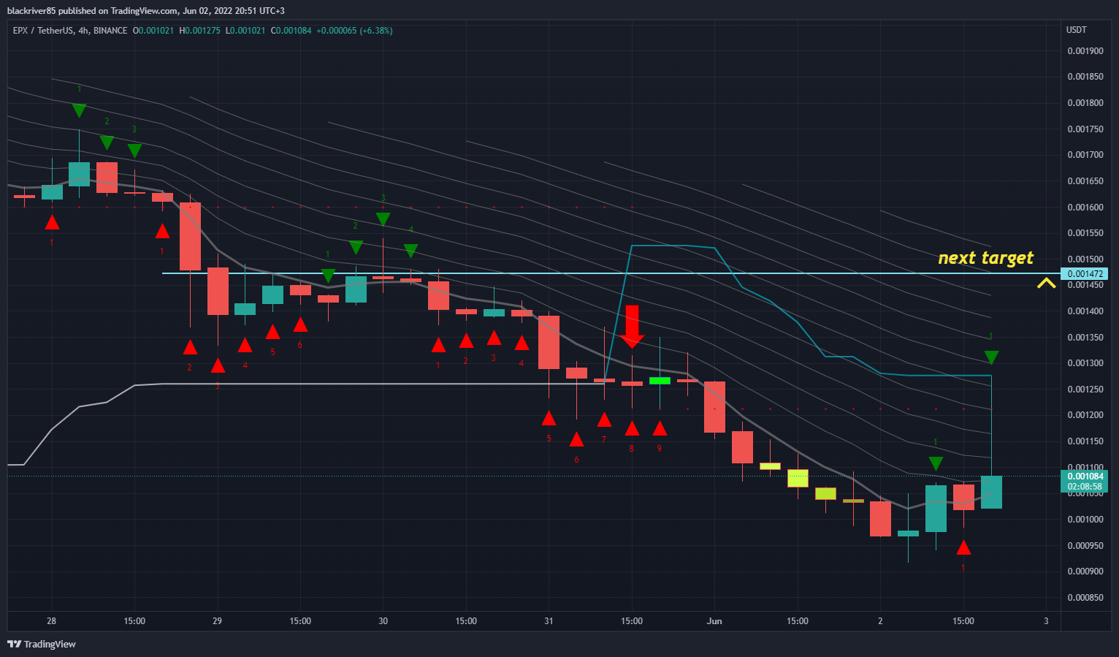Click the blackriver85 publisher header text
Image resolution: width=1119 pixels, height=657 pixels.
[x=146, y=11]
